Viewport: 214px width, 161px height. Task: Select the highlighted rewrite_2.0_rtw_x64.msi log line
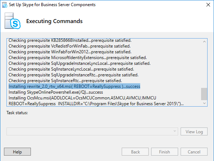tap(74, 86)
